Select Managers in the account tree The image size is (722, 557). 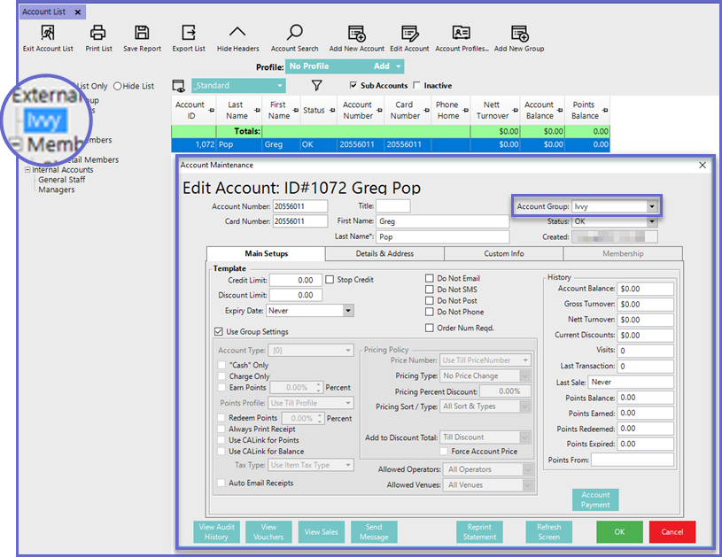click(56, 190)
